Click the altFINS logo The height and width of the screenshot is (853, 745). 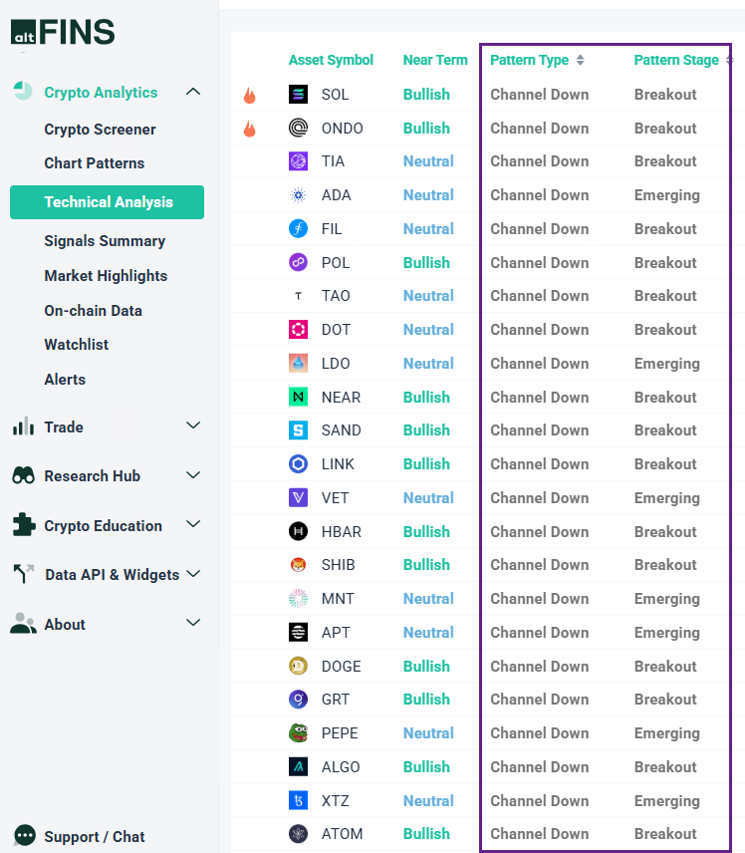[63, 32]
